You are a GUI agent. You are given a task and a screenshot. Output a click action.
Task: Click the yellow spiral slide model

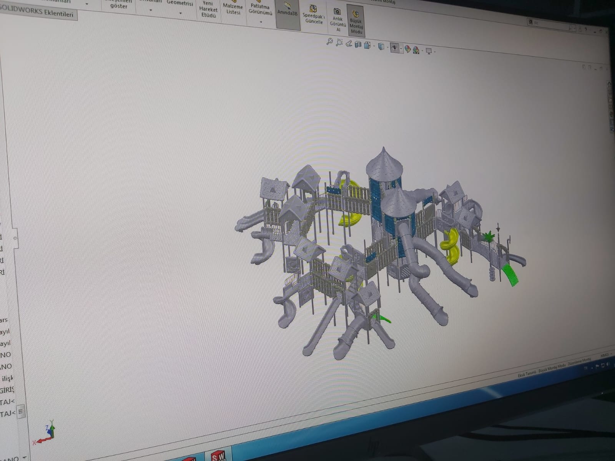451,245
